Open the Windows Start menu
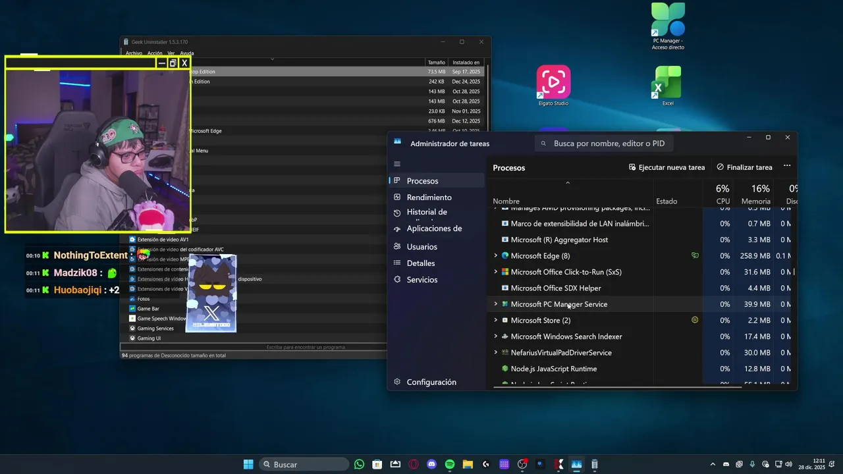 [x=248, y=464]
